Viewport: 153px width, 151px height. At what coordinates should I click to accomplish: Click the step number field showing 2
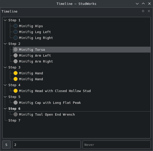click(47, 145)
